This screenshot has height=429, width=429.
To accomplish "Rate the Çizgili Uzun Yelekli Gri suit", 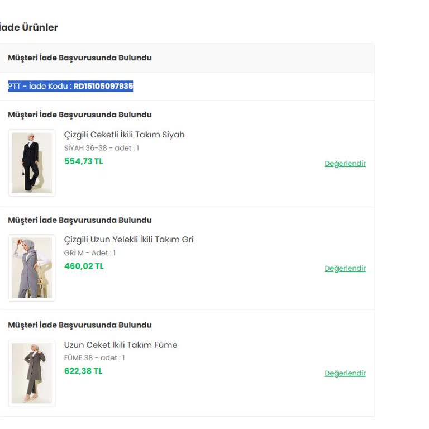I will pyautogui.click(x=345, y=269).
